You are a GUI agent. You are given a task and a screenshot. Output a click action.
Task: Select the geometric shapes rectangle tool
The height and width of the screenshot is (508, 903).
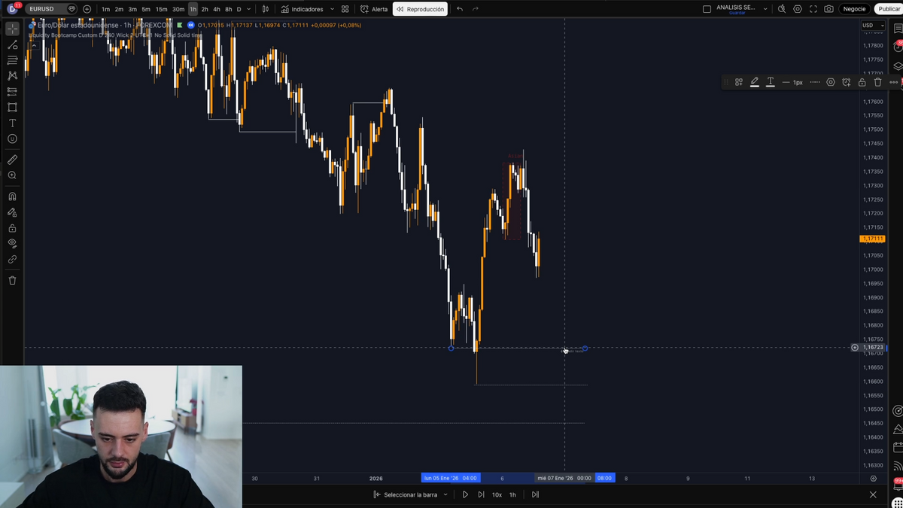click(12, 108)
